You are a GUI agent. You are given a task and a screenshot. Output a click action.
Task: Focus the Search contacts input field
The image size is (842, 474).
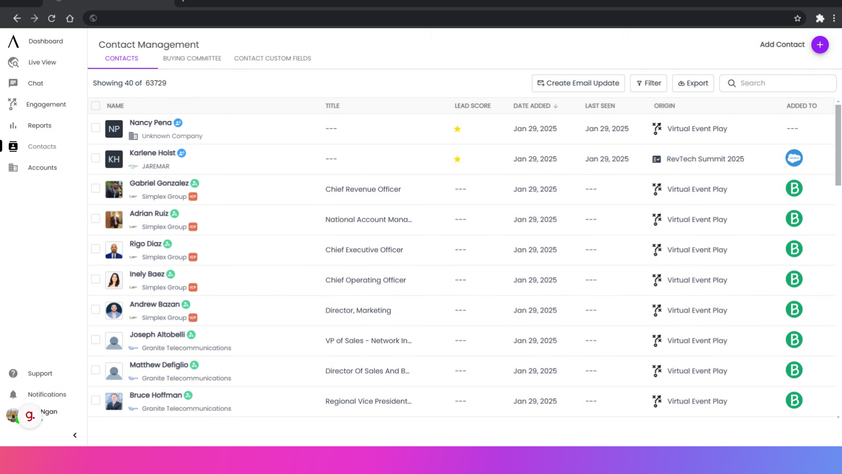point(778,83)
